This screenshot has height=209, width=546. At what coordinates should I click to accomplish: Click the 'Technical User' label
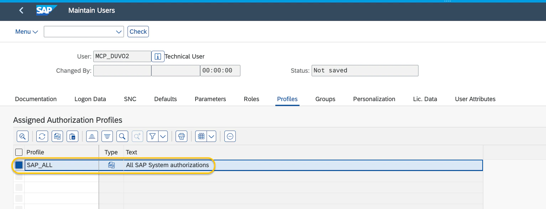point(184,56)
